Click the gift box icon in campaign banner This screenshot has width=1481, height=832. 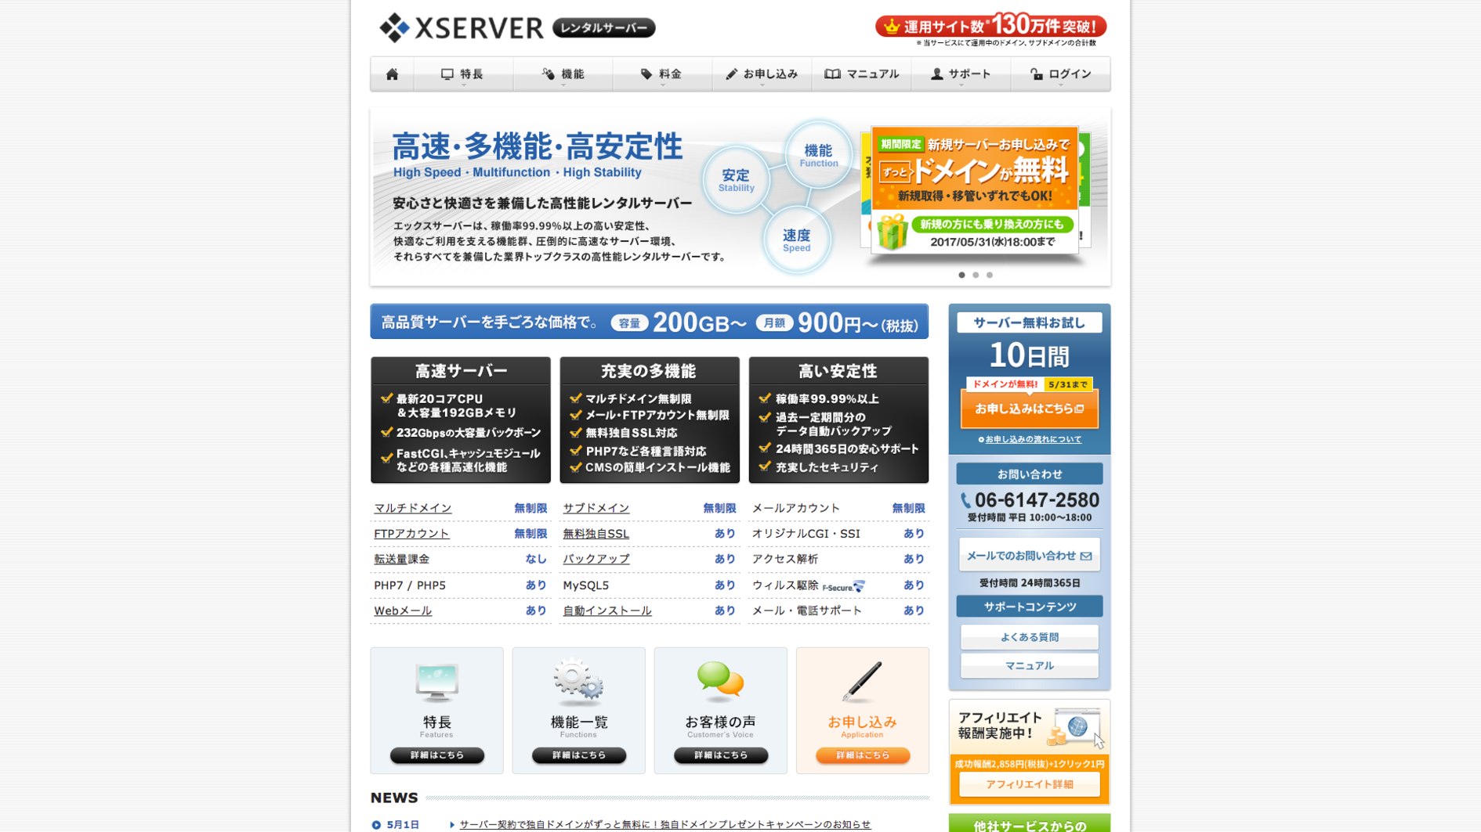tap(892, 232)
